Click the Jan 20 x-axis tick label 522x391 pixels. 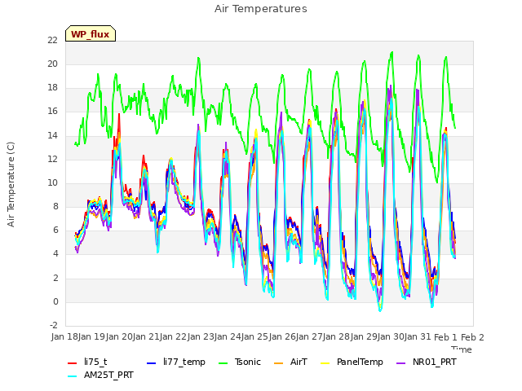tap(119, 337)
